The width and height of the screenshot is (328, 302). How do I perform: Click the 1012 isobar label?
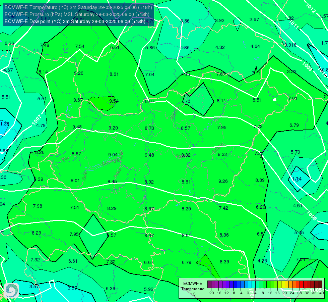[x=311, y=9]
